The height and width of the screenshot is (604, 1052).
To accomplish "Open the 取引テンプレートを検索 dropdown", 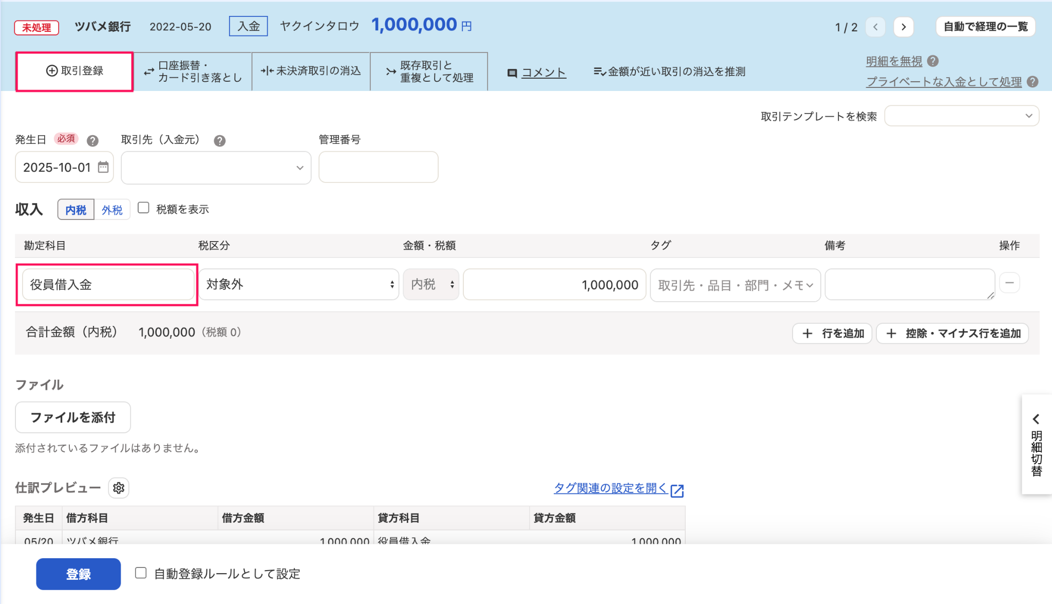I will pos(962,116).
